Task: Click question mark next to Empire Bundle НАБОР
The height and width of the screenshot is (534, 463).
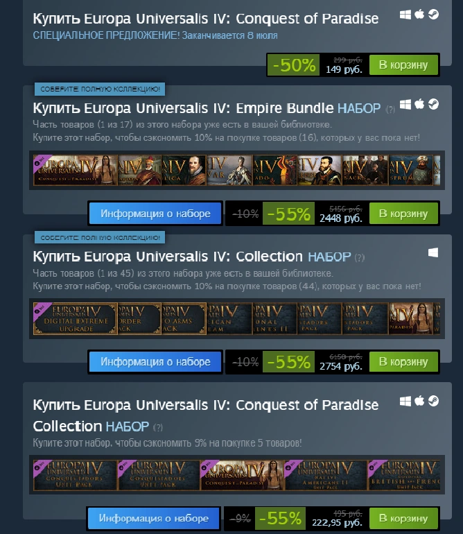Action: tap(390, 110)
